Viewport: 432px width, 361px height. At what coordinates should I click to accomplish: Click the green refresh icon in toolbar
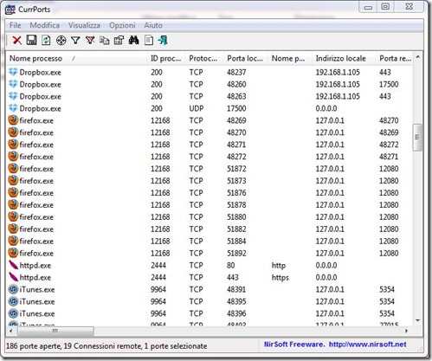tap(46, 40)
